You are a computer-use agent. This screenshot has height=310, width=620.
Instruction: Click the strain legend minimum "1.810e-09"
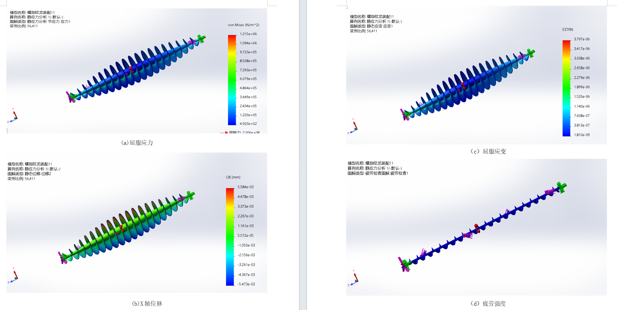[582, 135]
